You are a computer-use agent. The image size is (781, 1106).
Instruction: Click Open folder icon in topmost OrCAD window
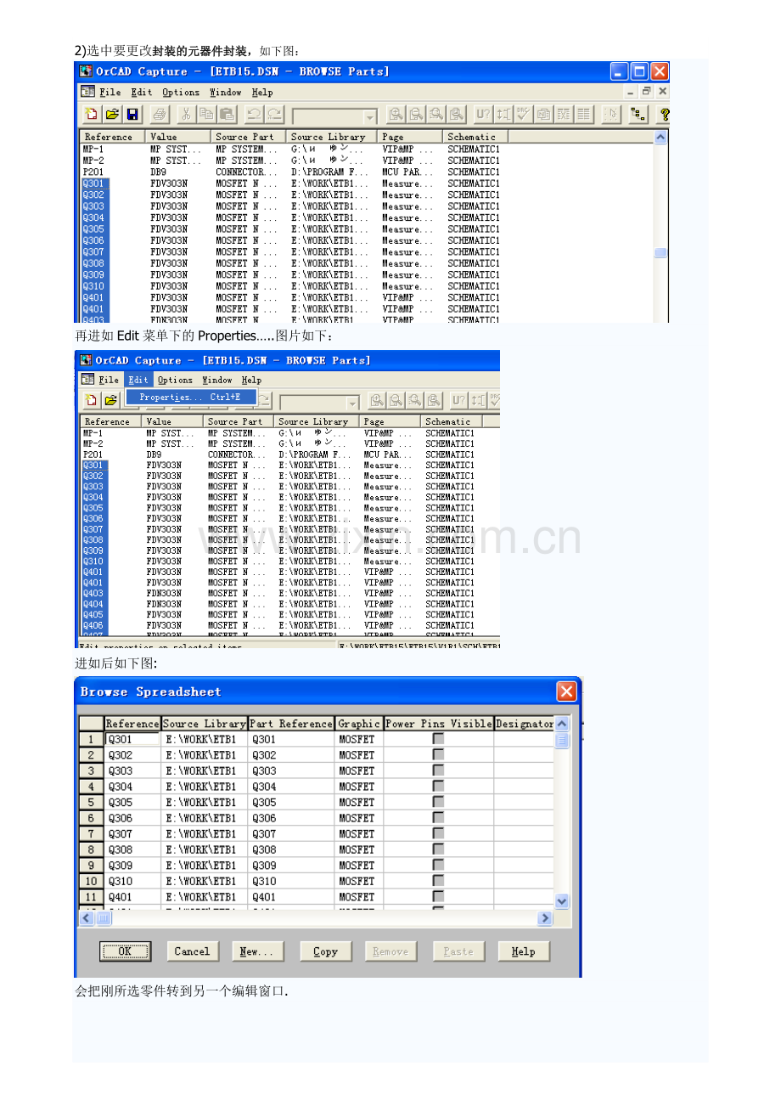[x=112, y=115]
